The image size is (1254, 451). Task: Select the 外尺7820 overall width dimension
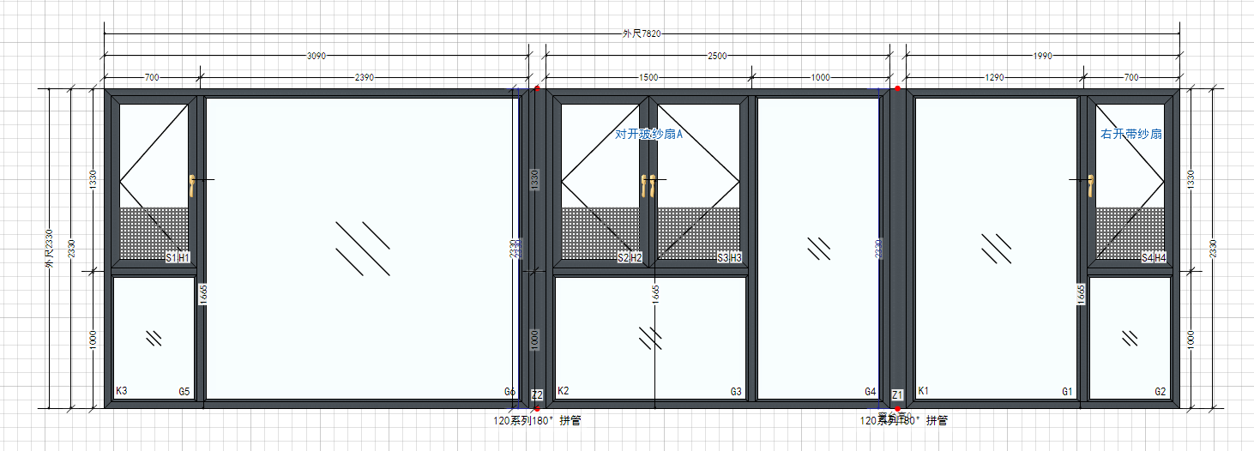[642, 33]
